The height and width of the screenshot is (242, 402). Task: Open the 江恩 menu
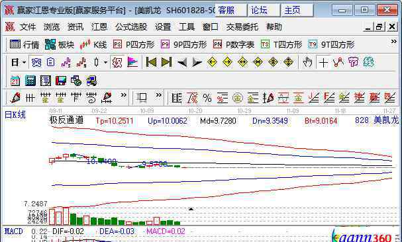tap(99, 27)
